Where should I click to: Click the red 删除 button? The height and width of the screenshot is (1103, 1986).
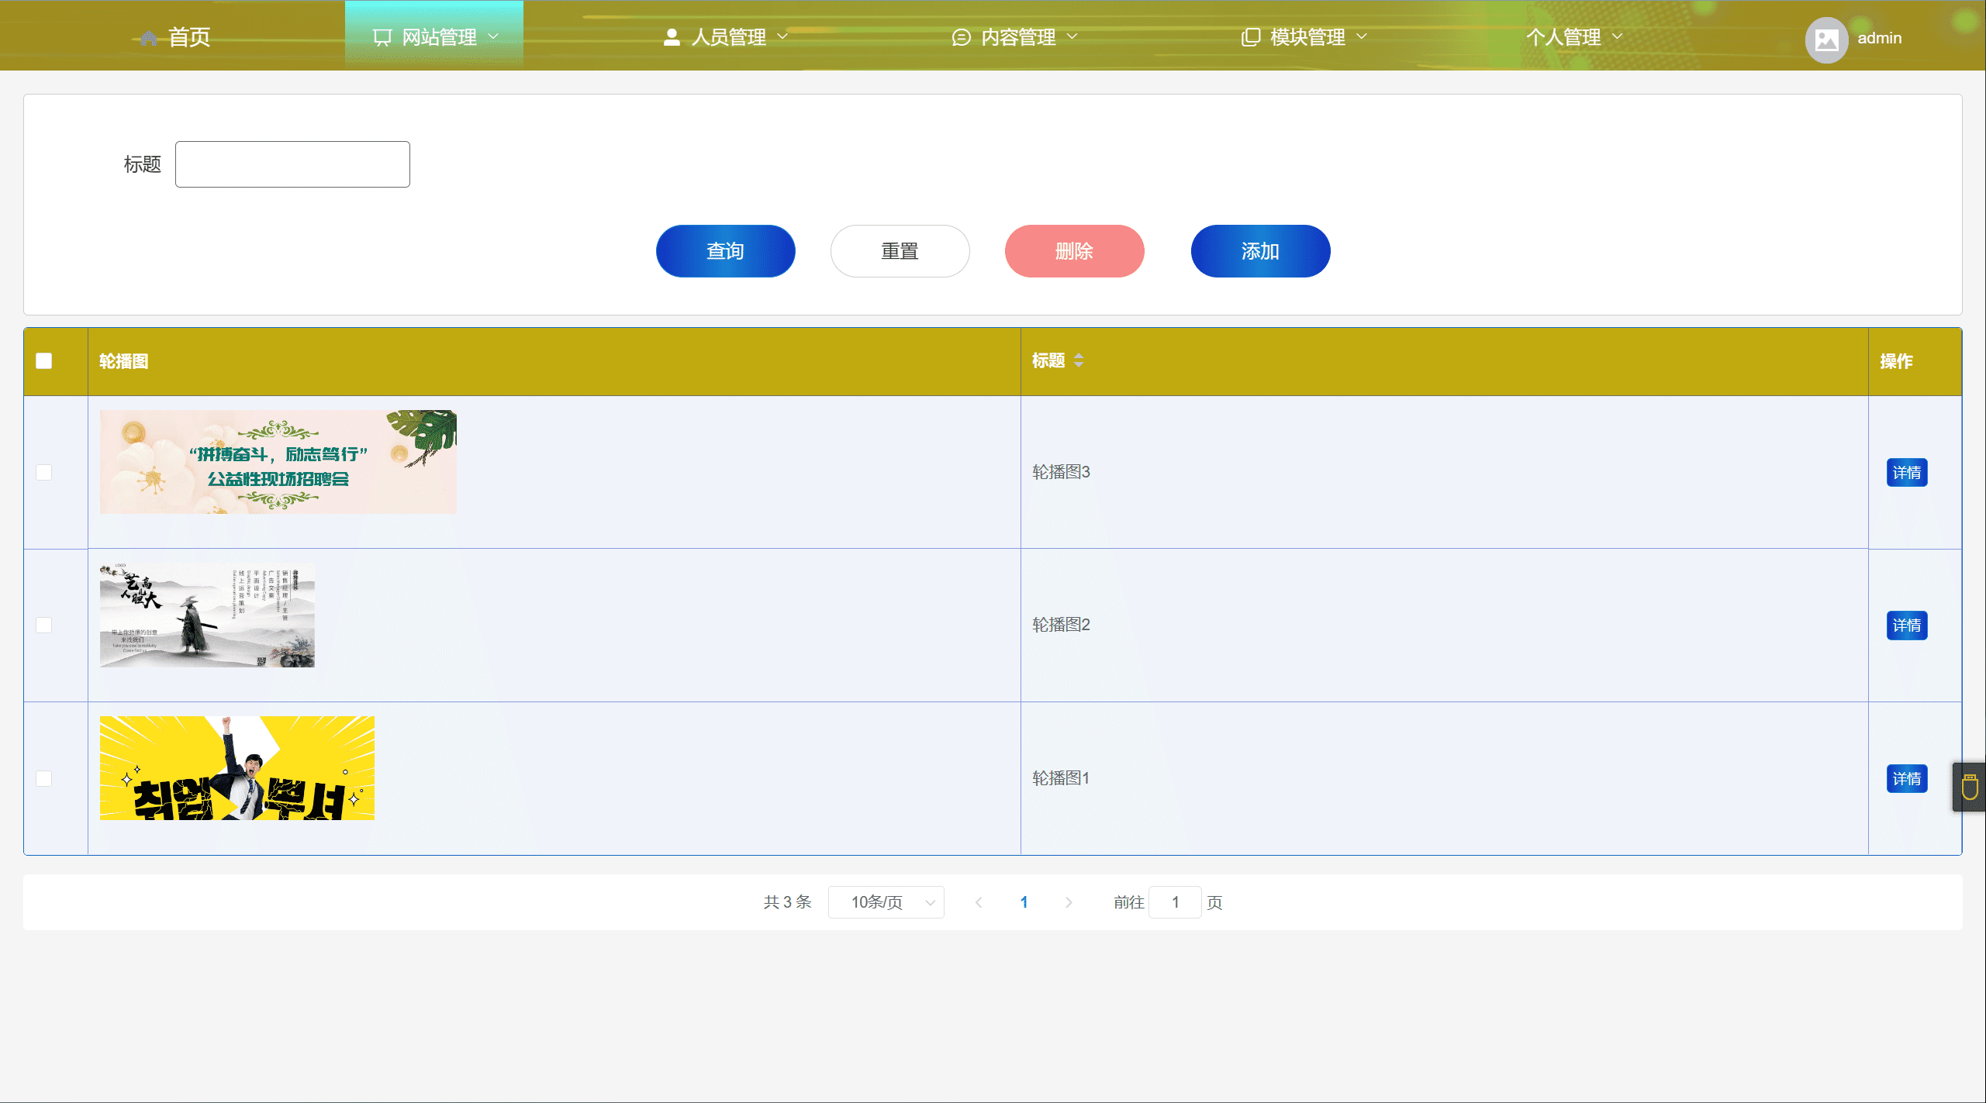tap(1074, 251)
